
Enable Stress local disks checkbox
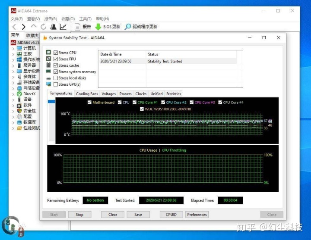pos(56,78)
